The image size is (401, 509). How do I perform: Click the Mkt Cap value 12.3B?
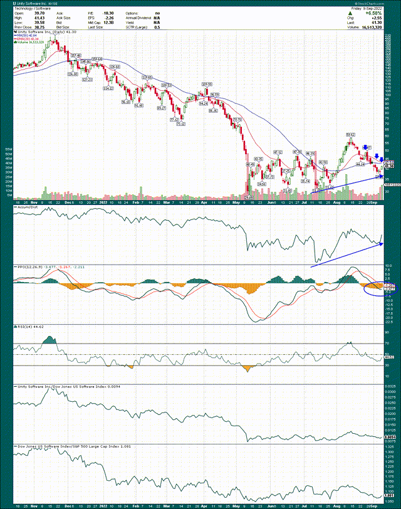click(x=108, y=23)
